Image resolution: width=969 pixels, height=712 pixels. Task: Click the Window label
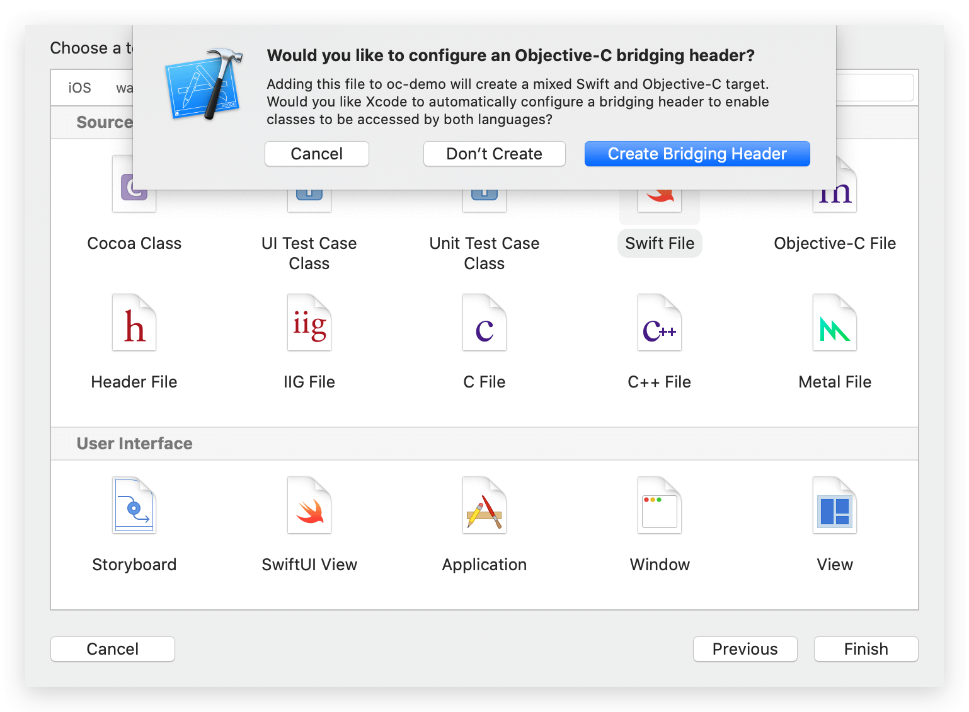click(660, 565)
